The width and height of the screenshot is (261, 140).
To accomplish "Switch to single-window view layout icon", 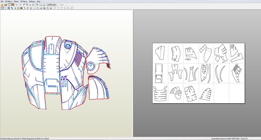I will click(40, 5).
